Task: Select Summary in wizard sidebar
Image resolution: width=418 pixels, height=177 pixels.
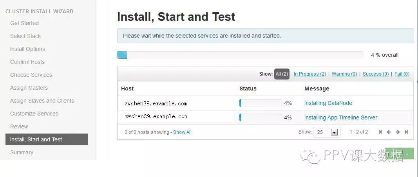Action: tap(22, 152)
